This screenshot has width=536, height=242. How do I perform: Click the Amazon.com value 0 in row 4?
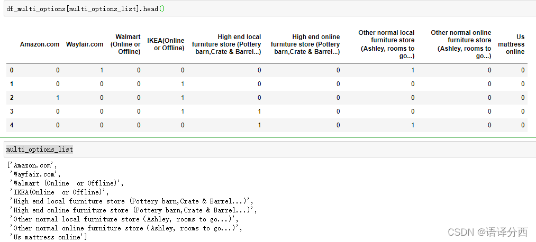pyautogui.click(x=58, y=125)
